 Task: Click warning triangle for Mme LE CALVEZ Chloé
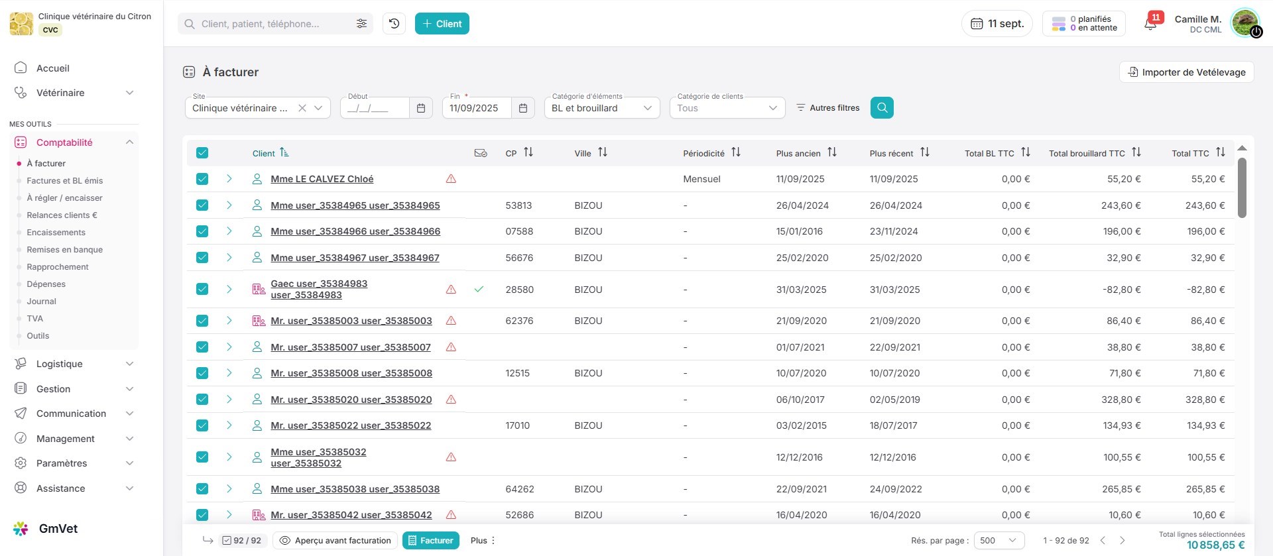point(451,179)
